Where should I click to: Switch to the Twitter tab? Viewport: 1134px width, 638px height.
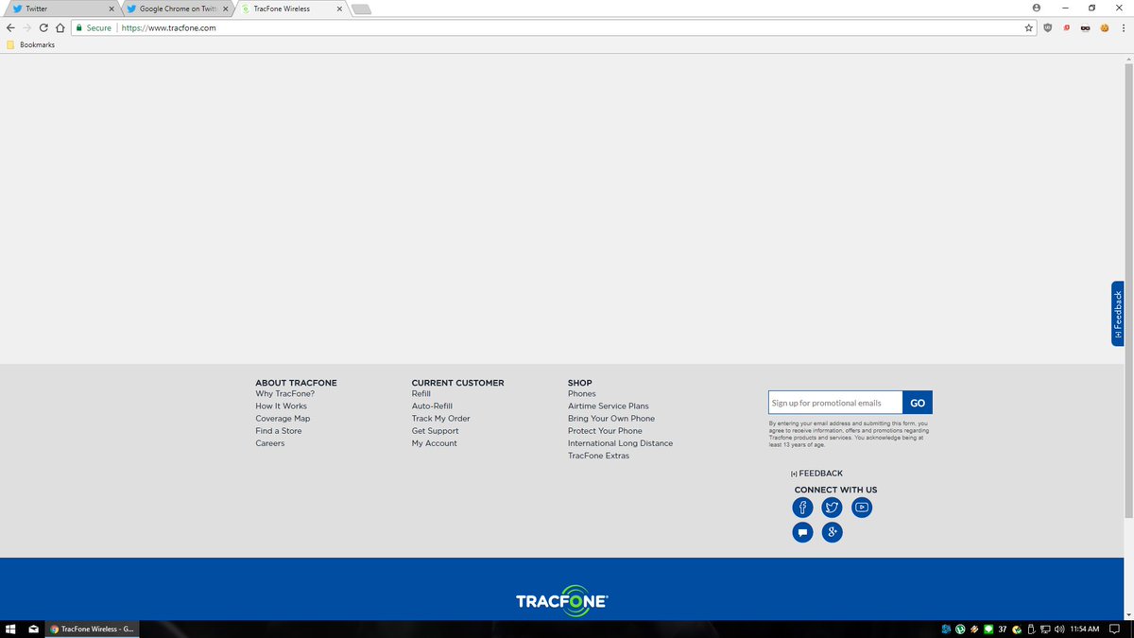coord(61,9)
